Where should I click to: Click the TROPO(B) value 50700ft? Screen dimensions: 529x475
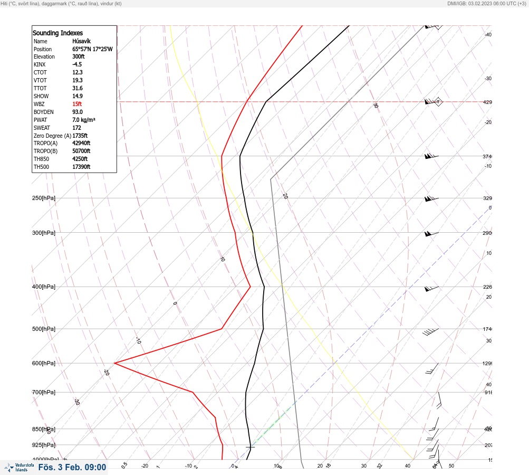81,151
